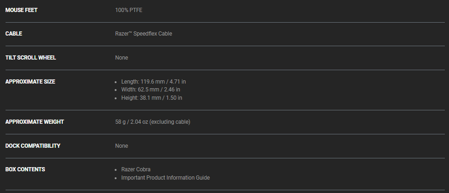Click the TILT SCROLL WHEEL label

coord(31,58)
